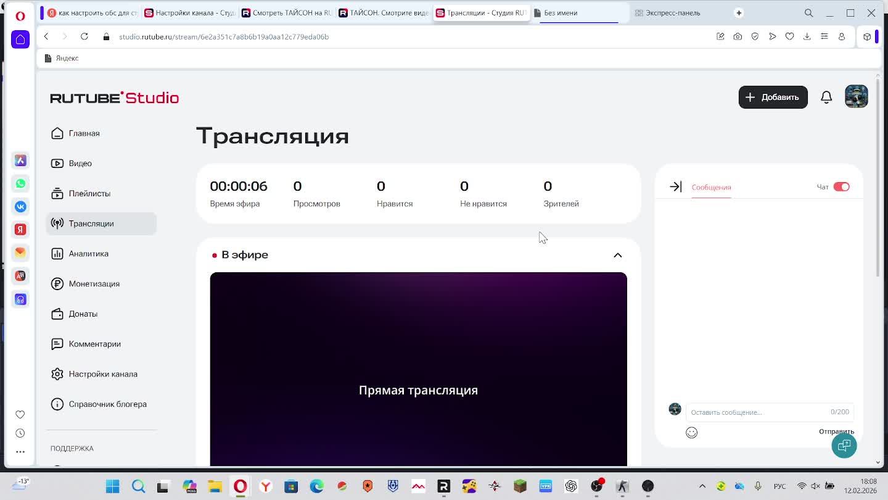Open Opera sidebar history clock
The image size is (888, 500).
coord(20,433)
